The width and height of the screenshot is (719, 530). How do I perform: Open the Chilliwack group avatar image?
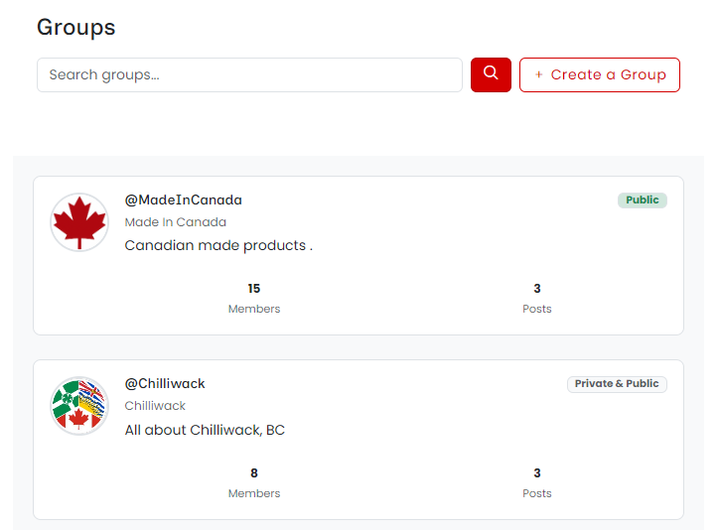79,406
